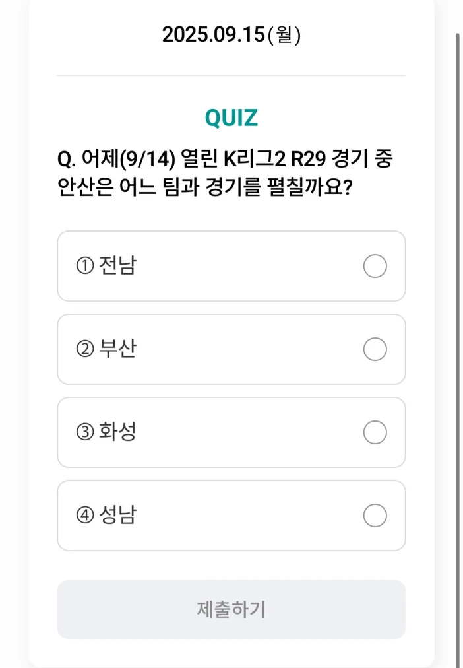Click the QUIZ heading
463x668 pixels.
pyautogui.click(x=231, y=117)
